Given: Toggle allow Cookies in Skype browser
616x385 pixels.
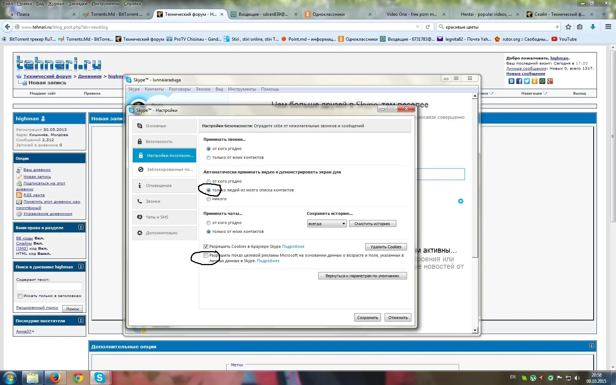Looking at the screenshot, I should 206,247.
